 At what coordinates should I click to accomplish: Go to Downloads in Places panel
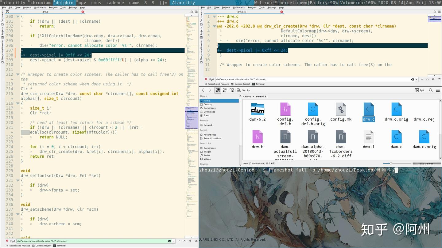[209, 112]
